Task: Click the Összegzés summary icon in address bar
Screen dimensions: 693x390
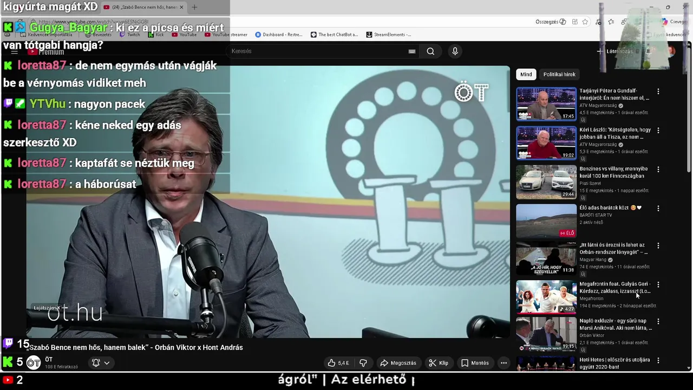Action: click(563, 22)
